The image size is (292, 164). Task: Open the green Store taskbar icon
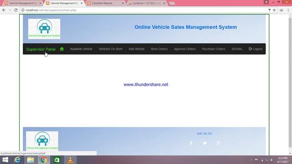coord(57,160)
